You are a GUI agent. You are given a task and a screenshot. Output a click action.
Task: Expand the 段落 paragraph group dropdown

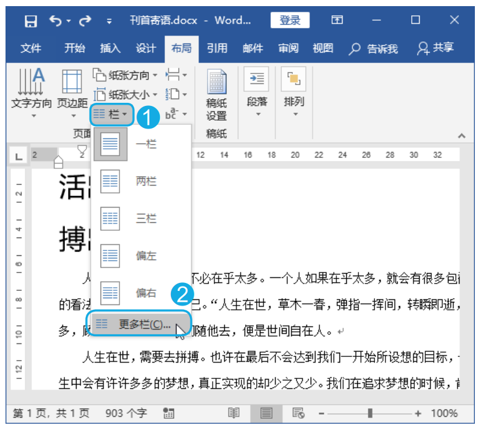pos(257,92)
